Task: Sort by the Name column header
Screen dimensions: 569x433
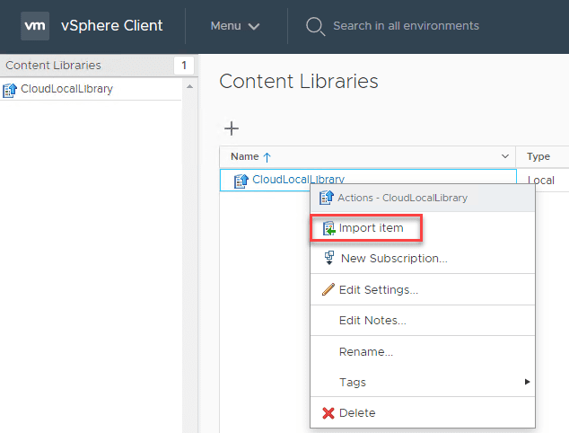Action: point(250,156)
